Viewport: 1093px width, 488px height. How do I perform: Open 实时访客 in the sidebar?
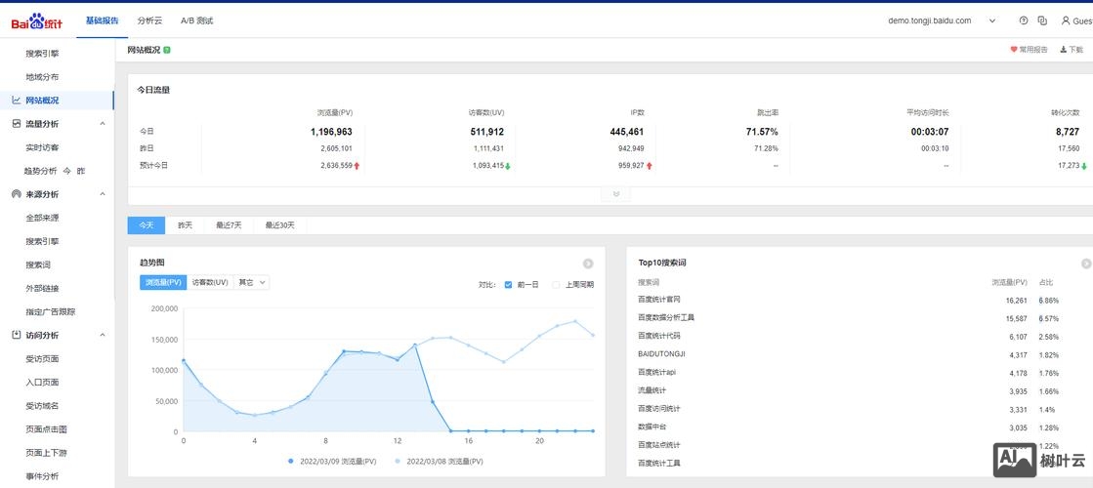(42, 147)
